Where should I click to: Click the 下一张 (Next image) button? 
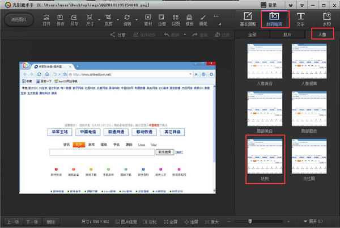click(32, 221)
